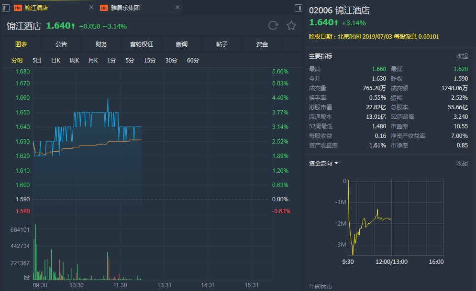Toggle the left sidebar panel icon

6,8
